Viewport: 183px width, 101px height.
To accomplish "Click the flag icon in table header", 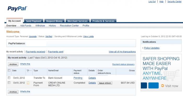I will 28,71.
